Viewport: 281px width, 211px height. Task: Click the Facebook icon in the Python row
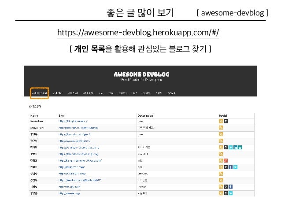click(230, 187)
